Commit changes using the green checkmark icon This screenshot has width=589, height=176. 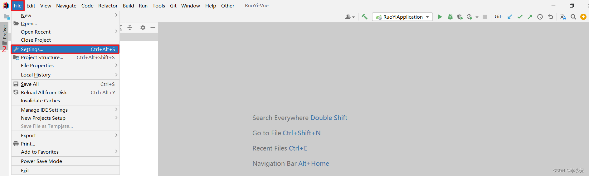click(x=520, y=17)
